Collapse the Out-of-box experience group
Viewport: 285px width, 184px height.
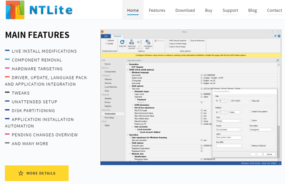coord(133,108)
